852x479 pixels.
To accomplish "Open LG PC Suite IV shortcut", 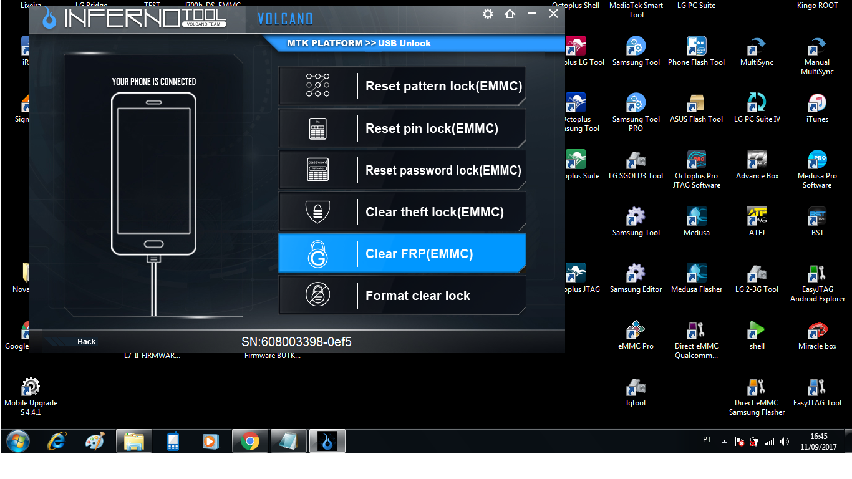I will coord(757,107).
